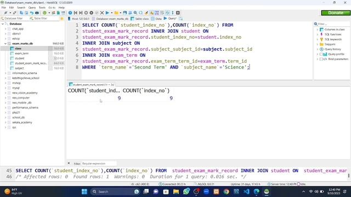The image size is (351, 197).
Task: Expand the Snippets helper node
Action: [318, 44]
